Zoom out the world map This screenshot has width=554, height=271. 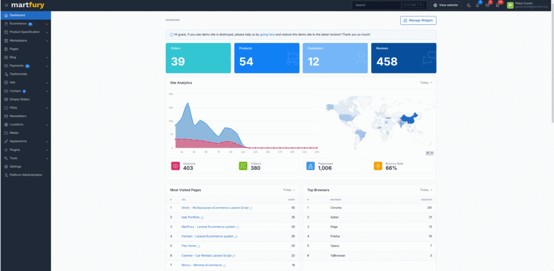[432, 153]
